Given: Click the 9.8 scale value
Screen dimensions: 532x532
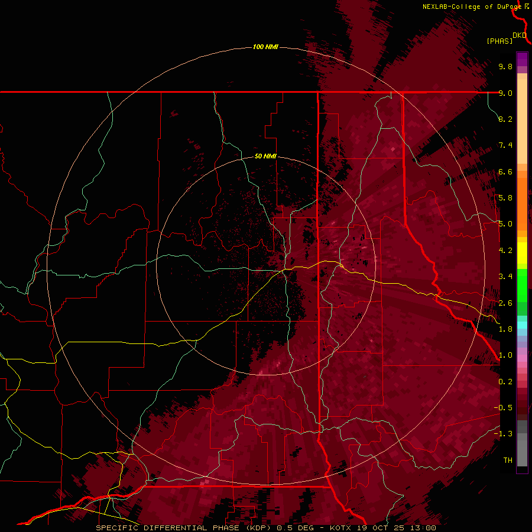Looking at the screenshot, I should 505,66.
